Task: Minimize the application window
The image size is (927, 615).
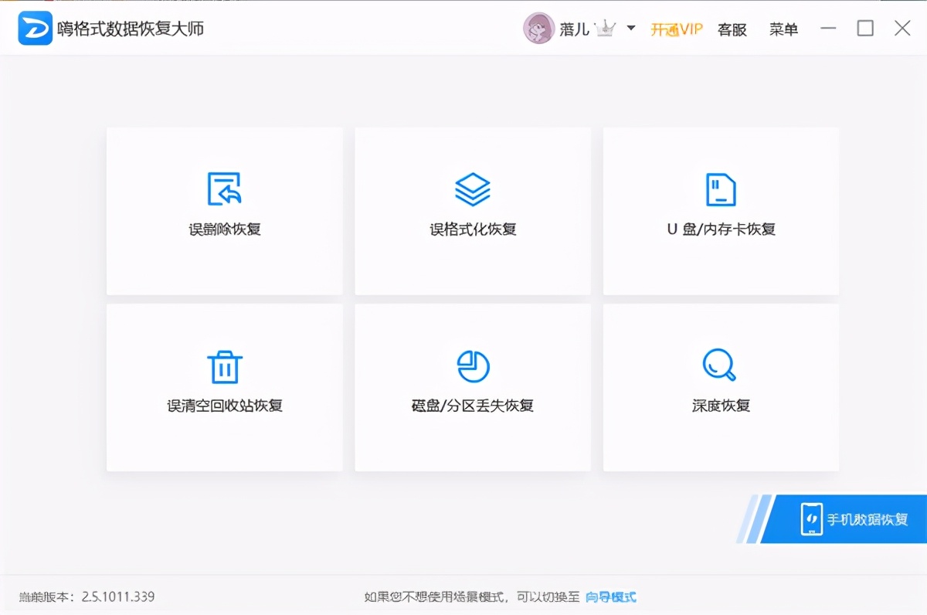Action: pyautogui.click(x=829, y=29)
